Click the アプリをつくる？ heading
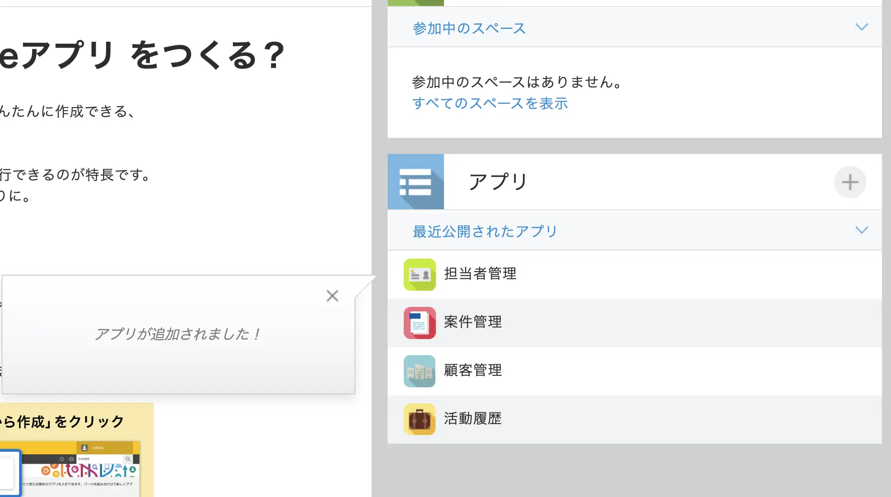 (x=142, y=55)
